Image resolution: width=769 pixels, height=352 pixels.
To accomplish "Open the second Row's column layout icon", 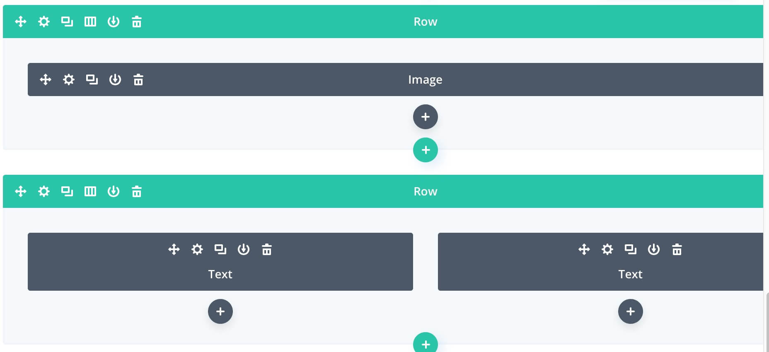I will (x=90, y=191).
